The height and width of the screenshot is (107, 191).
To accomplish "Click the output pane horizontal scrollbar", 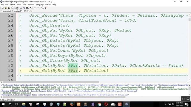I will click(x=64, y=97).
